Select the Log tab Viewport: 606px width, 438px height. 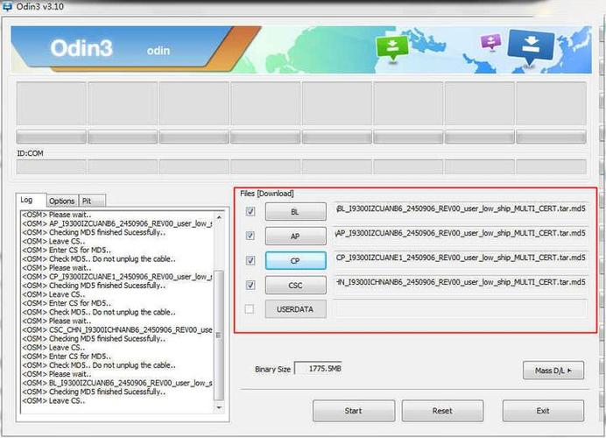pyautogui.click(x=29, y=200)
